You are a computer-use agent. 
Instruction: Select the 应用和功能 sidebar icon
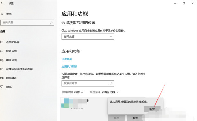tap(2, 42)
